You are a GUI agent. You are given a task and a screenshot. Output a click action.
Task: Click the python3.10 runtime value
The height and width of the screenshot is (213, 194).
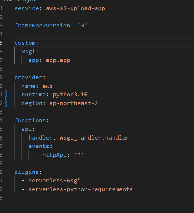[70, 95]
